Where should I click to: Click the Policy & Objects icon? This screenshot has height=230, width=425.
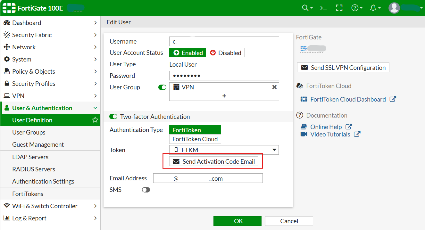point(7,71)
